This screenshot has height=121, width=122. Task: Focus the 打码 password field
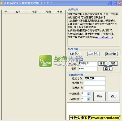point(88,69)
